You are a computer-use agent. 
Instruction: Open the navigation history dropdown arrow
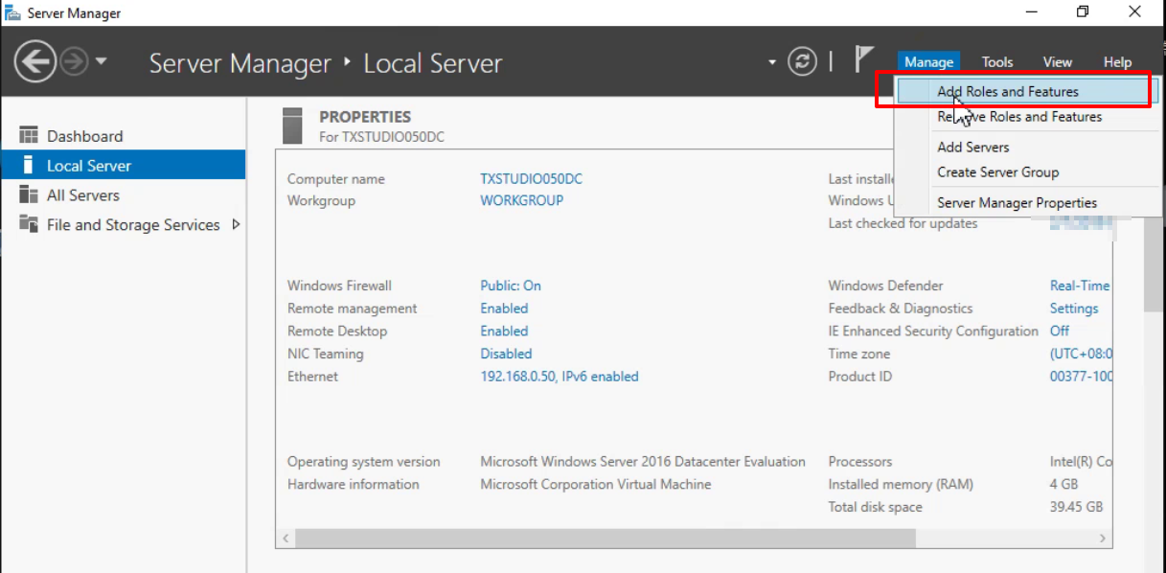click(101, 62)
